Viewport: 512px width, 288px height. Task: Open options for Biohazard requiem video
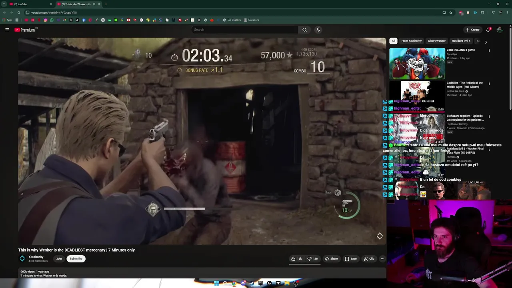tap(489, 116)
